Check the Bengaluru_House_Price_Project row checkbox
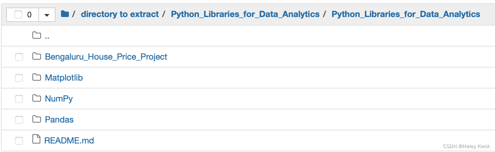The height and width of the screenshot is (152, 495). 19,57
